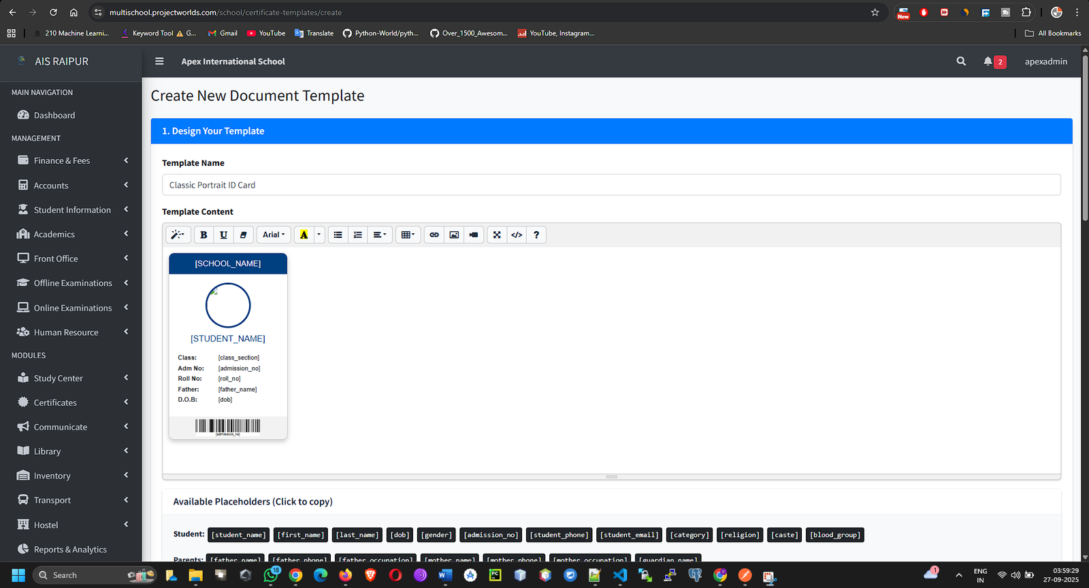The height and width of the screenshot is (588, 1089).
Task: Open the notifications bell icon
Action: point(988,61)
